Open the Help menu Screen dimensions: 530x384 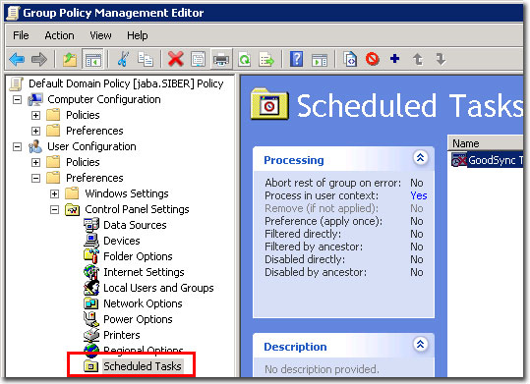click(x=138, y=35)
